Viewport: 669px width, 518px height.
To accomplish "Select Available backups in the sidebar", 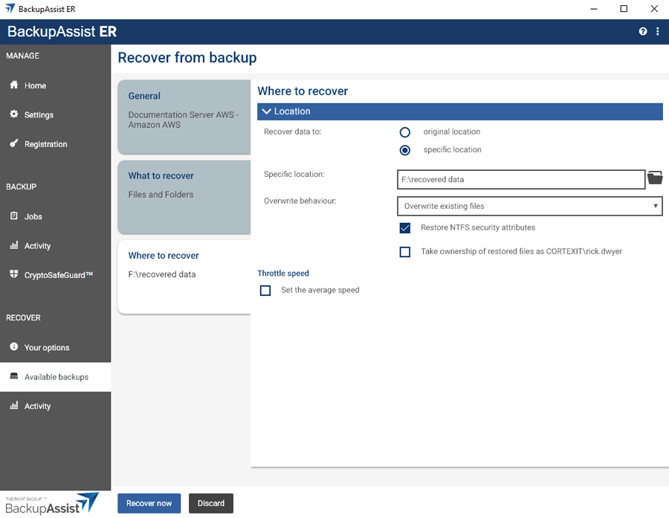I will [56, 377].
